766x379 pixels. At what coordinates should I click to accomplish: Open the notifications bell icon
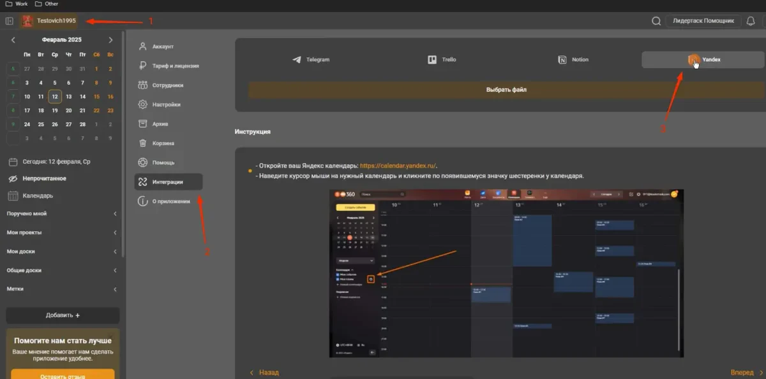tap(750, 21)
